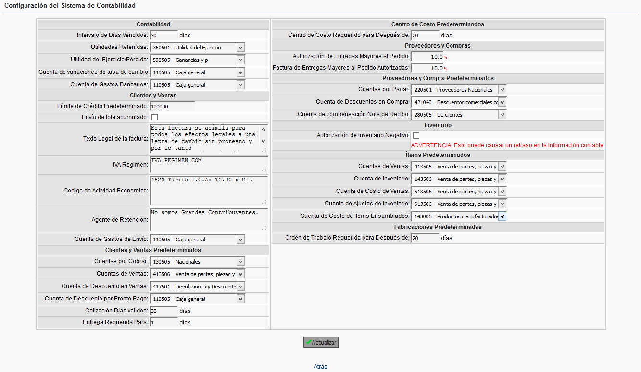Expand the Cuentas por Cobrar dropdown
Viewport: 641px width, 372px height.
[197, 262]
